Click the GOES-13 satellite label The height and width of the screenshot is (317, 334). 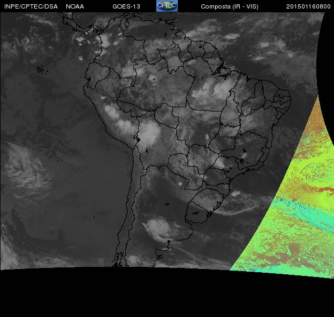tap(126, 6)
